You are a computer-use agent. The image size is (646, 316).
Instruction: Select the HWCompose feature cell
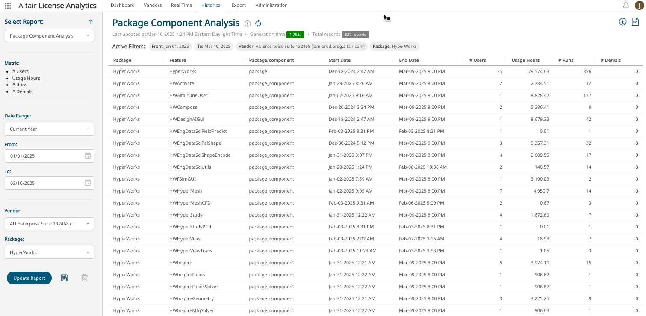(x=183, y=107)
